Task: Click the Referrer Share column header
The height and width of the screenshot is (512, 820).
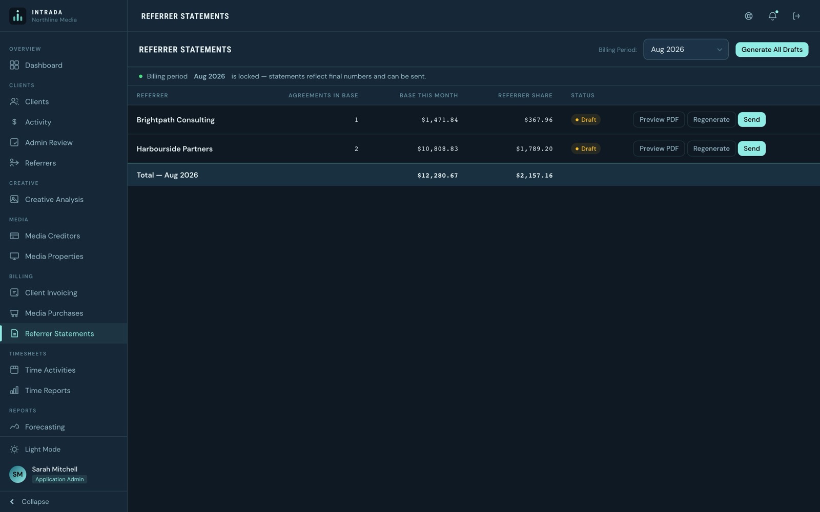Action: 525,95
